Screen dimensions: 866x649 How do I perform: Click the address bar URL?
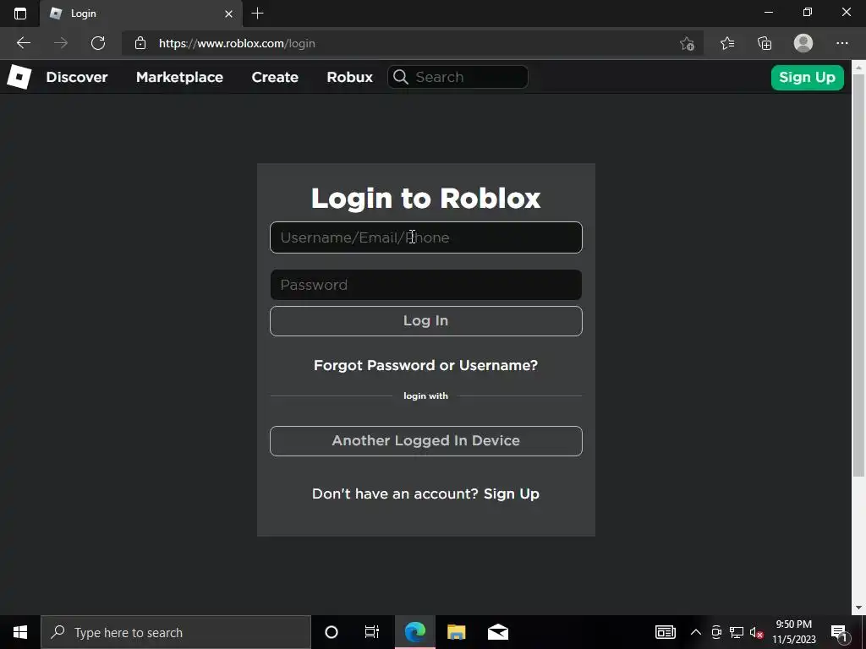(237, 44)
